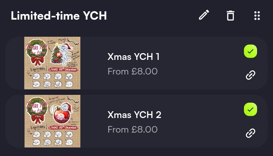Click the wreath in the Xmas YCH 2 thumbnail
The width and height of the screenshot is (273, 156).
[x=37, y=109]
